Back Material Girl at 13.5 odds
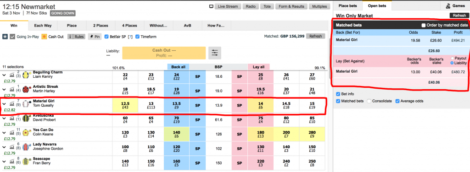This screenshot has height=172, width=470. pos(177,105)
